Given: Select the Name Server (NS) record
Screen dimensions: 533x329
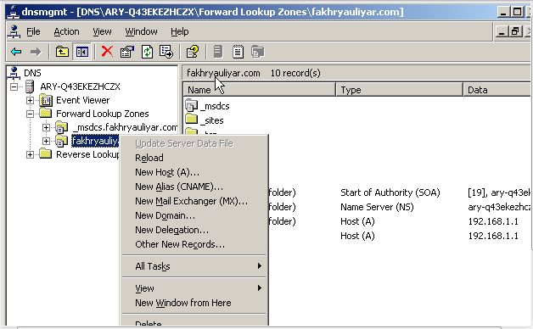Looking at the screenshot, I should pyautogui.click(x=377, y=207).
